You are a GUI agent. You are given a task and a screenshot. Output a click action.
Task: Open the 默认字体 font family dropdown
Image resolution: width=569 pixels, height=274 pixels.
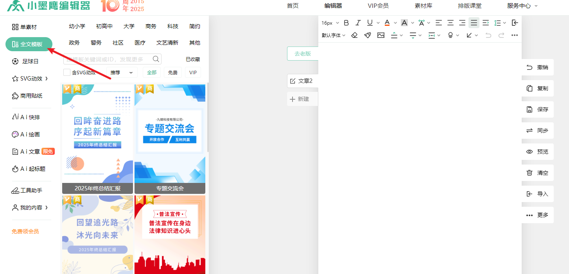(334, 35)
